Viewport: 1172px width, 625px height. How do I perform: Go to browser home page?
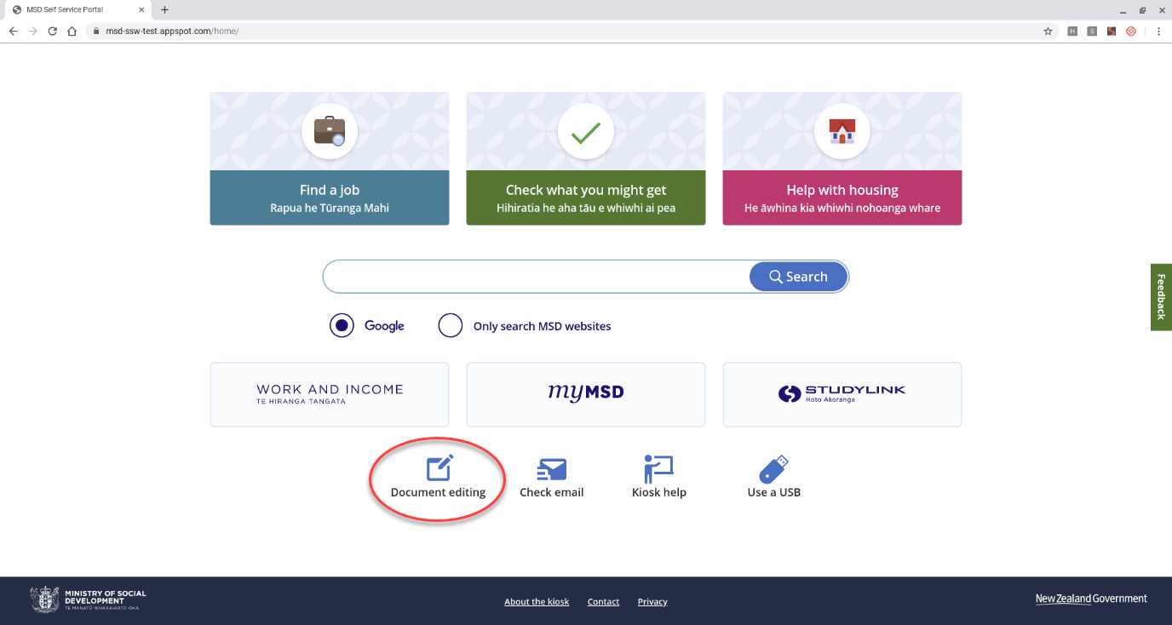(72, 31)
